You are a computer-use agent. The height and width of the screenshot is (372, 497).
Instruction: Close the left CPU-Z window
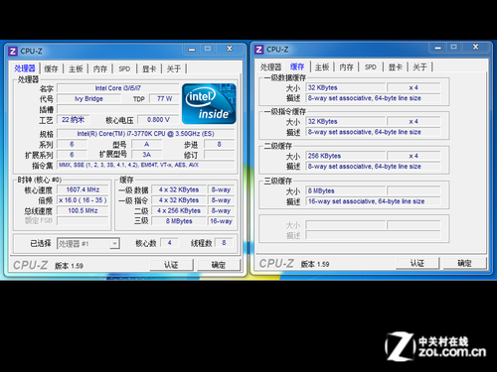tap(230, 49)
